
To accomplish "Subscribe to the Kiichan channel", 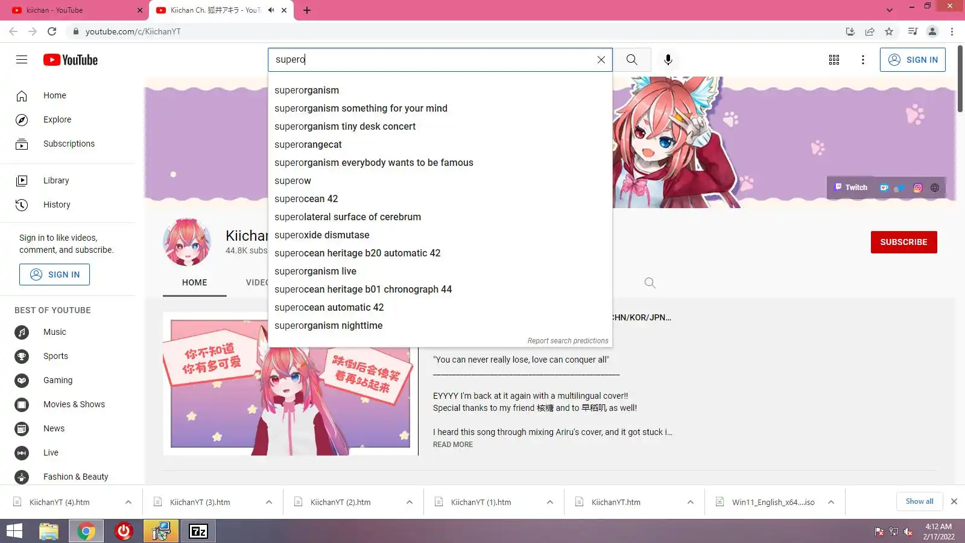I will click(x=903, y=242).
